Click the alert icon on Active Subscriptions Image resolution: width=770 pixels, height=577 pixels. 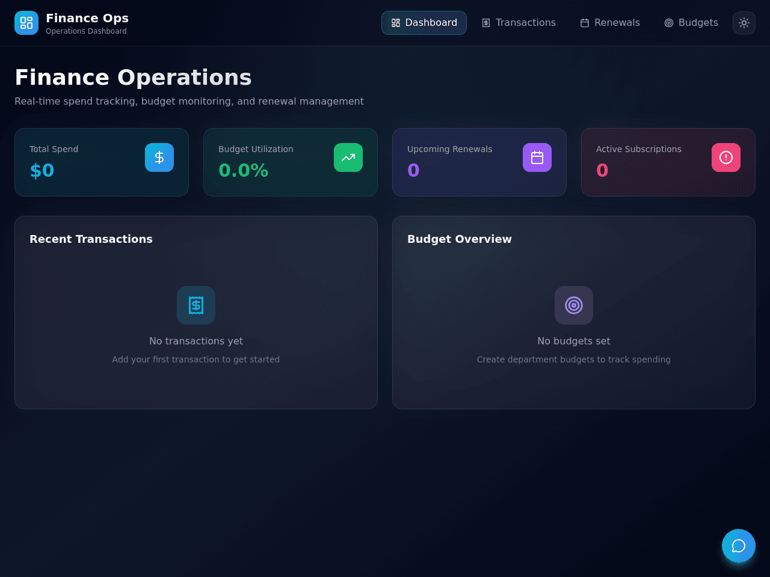pyautogui.click(x=726, y=157)
